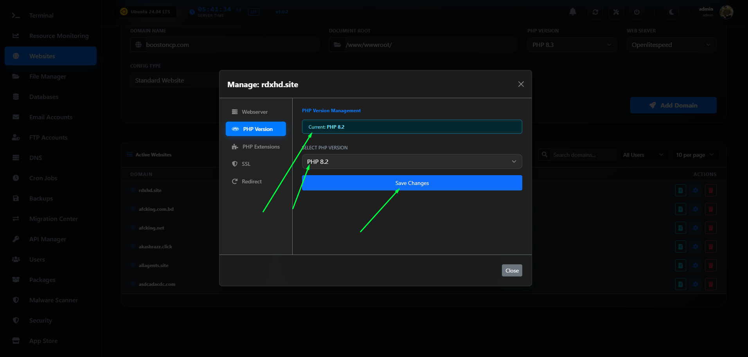Open the SSL tab in the manage dialog

click(x=246, y=163)
